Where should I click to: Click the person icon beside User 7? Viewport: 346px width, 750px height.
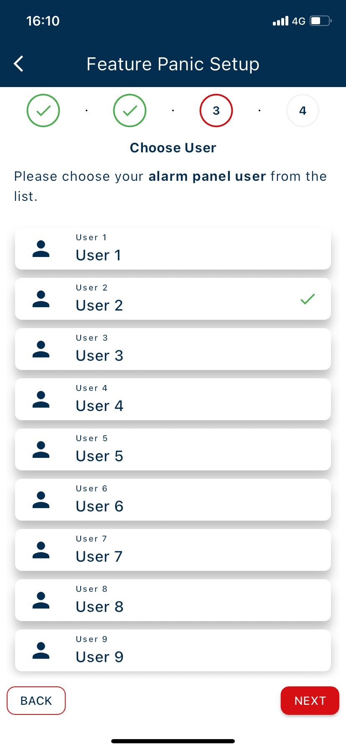[41, 550]
